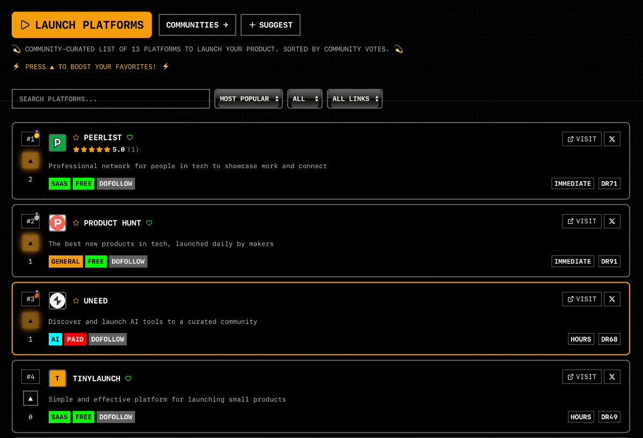Click the Product Hunt logo icon
The image size is (643, 438).
click(57, 223)
